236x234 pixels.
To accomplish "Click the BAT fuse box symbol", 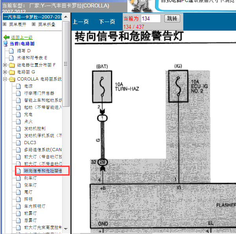I will (x=102, y=87).
